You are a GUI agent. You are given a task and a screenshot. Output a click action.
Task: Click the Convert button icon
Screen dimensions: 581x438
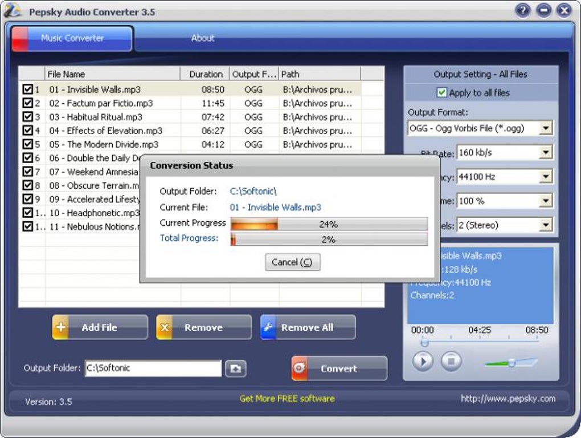pyautogui.click(x=300, y=368)
